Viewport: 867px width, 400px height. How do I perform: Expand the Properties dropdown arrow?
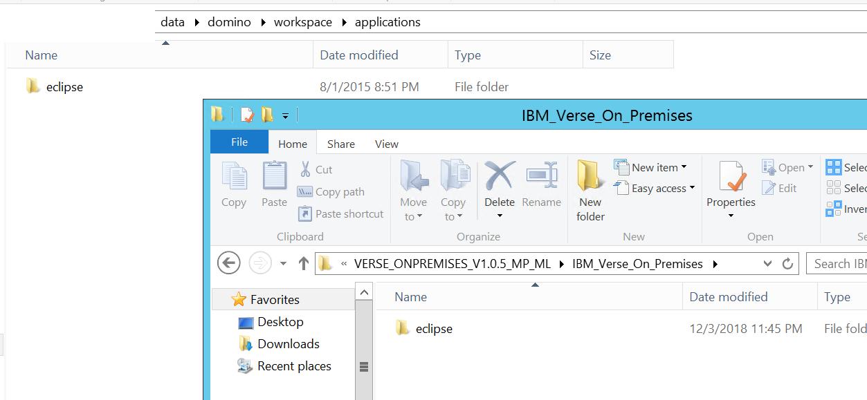(x=731, y=216)
